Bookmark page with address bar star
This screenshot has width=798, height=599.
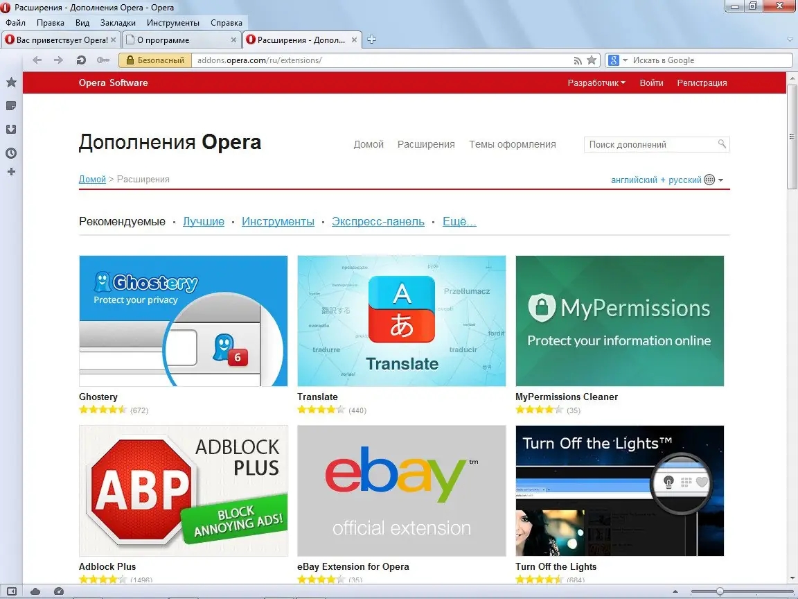click(x=592, y=60)
